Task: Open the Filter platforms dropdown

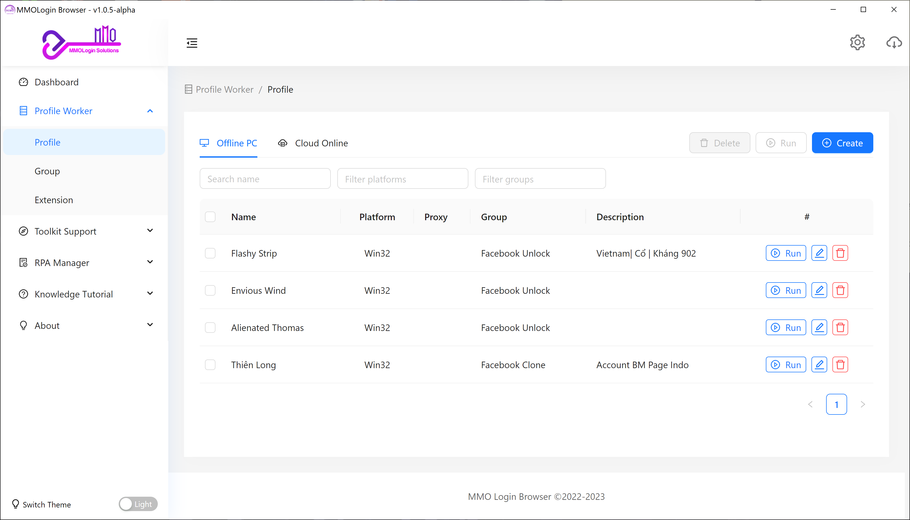Action: point(403,179)
